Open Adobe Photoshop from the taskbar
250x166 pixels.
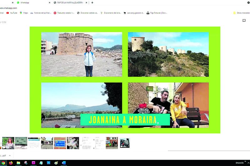(48, 163)
